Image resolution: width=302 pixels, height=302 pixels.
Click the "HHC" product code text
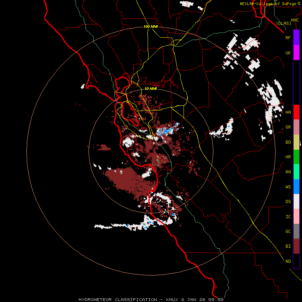[x=295, y=20]
